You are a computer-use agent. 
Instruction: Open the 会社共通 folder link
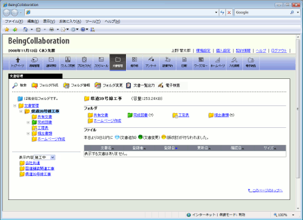33,163
